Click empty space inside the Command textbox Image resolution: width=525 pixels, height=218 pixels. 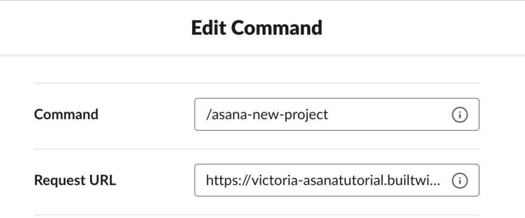(388, 115)
